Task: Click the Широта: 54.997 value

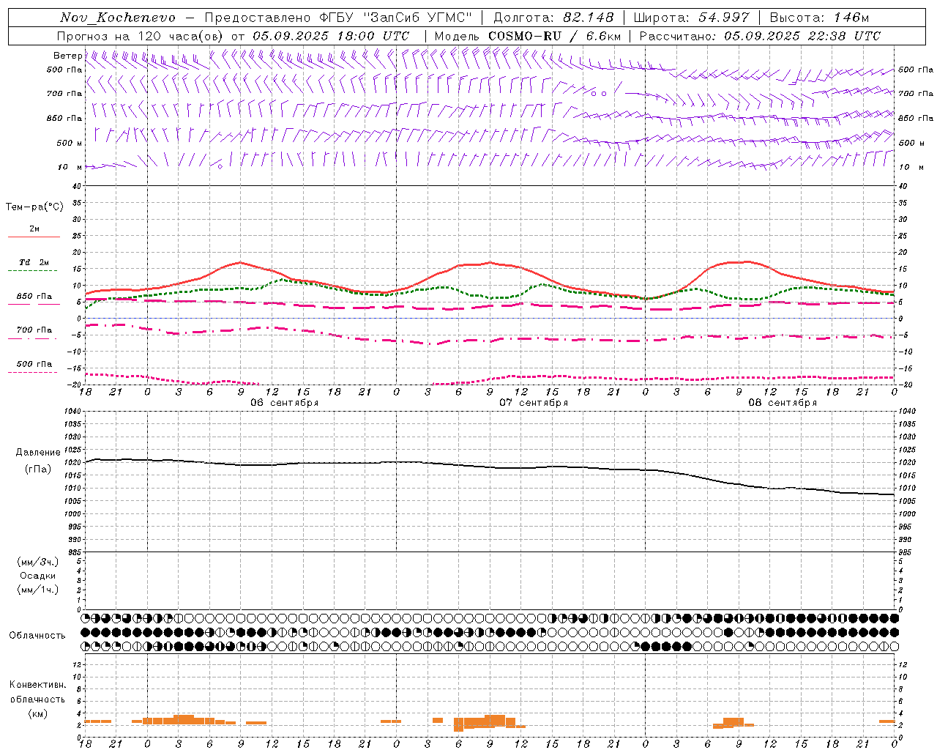Action: (x=692, y=18)
